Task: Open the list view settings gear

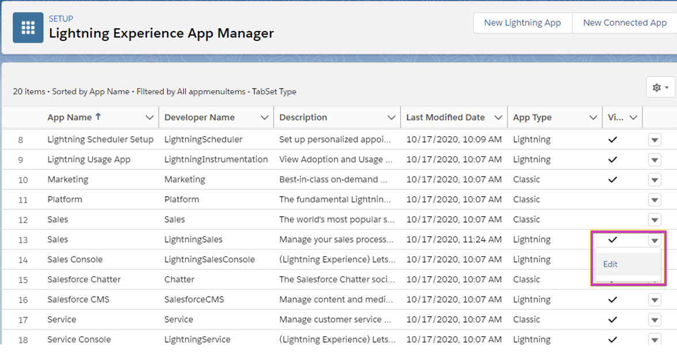Action: tap(660, 87)
